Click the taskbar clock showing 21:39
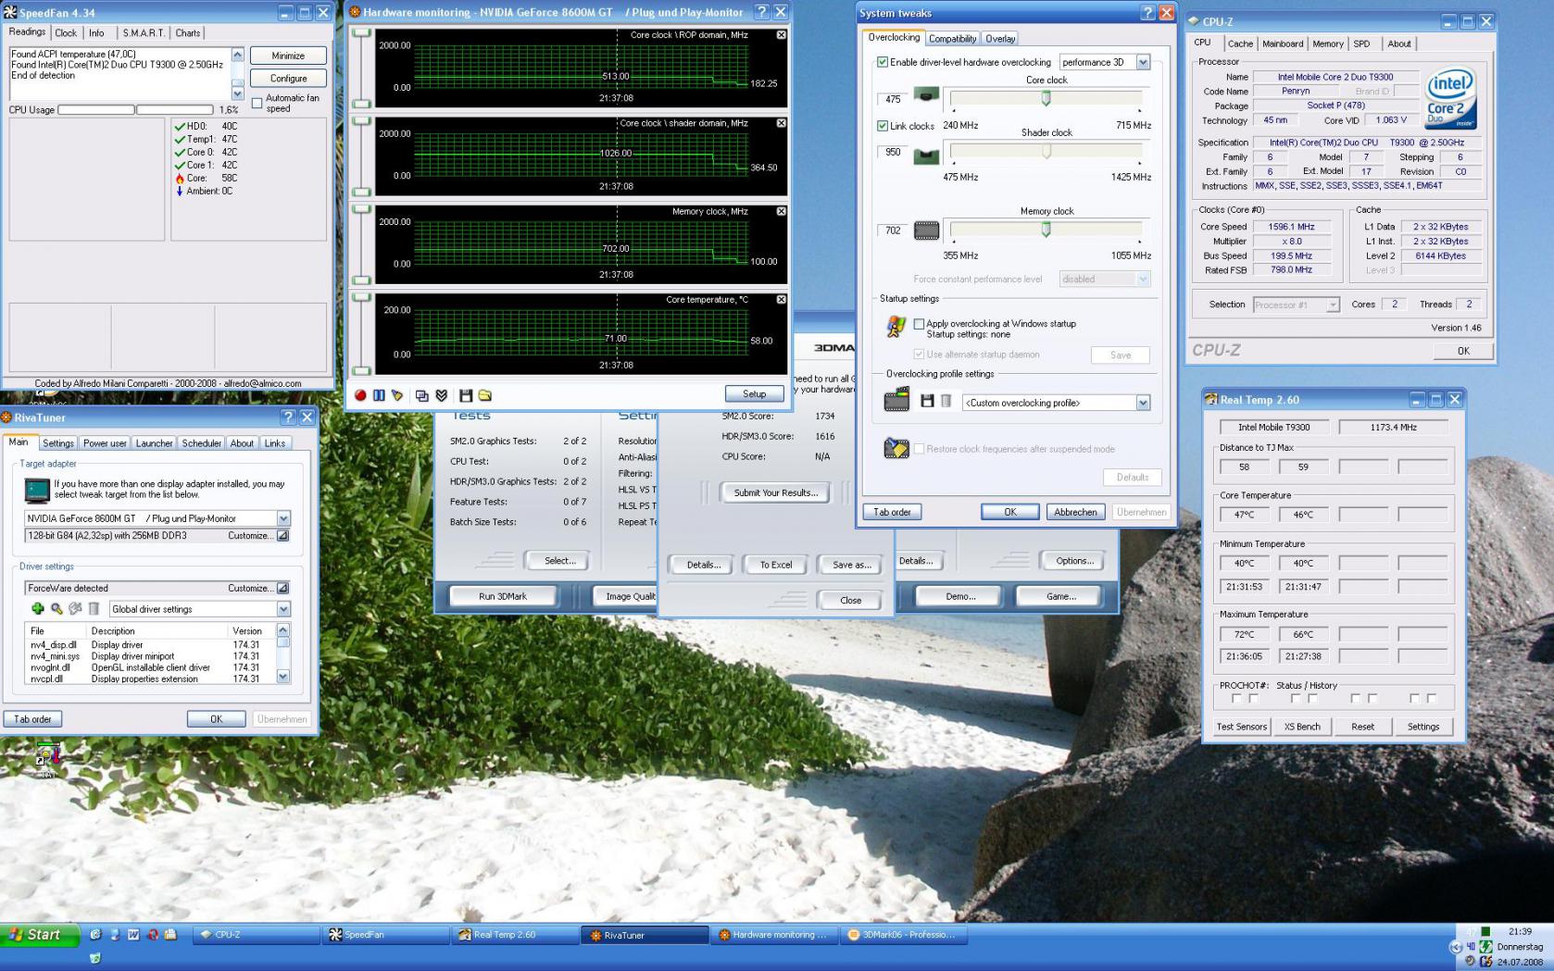This screenshot has width=1554, height=971. tap(1520, 932)
